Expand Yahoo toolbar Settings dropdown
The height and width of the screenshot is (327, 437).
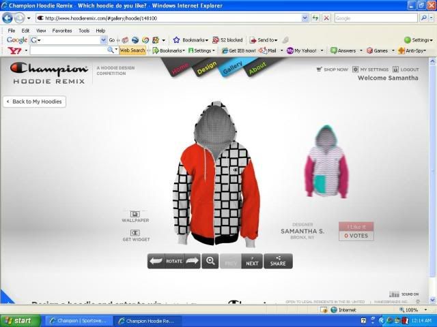click(214, 51)
